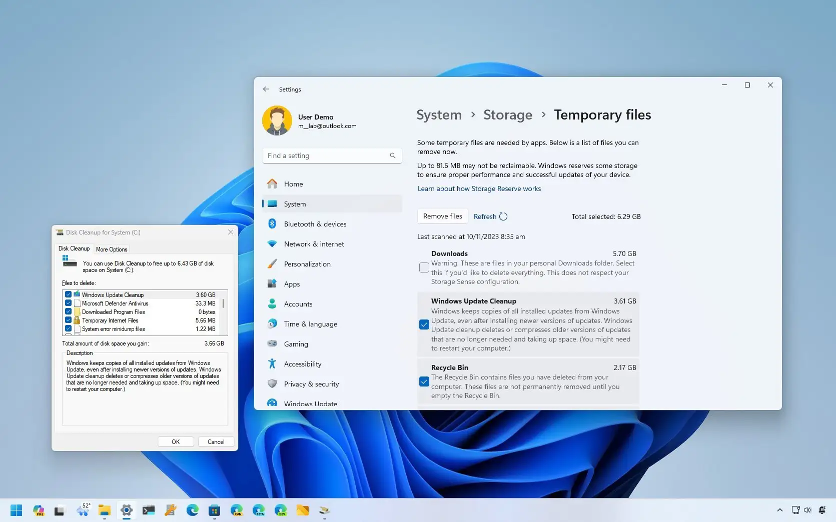836x522 pixels.
Task: Uncheck Temporary Internet Files checkbox
Action: pyautogui.click(x=68, y=320)
